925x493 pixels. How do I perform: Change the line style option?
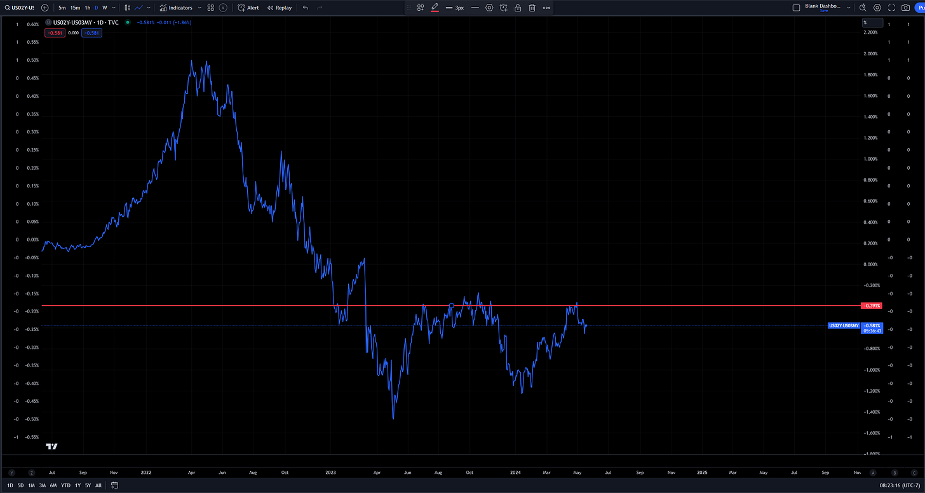pyautogui.click(x=475, y=8)
